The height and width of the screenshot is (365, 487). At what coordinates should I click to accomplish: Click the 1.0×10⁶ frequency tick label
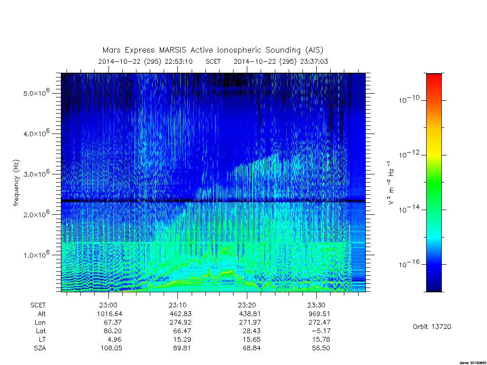point(37,254)
